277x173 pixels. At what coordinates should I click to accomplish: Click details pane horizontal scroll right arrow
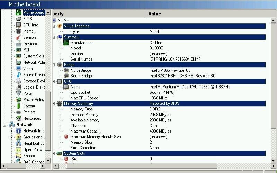coord(273,166)
